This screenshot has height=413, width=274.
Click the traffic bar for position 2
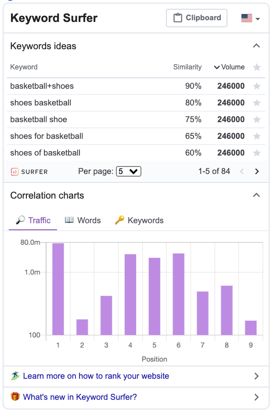82,327
